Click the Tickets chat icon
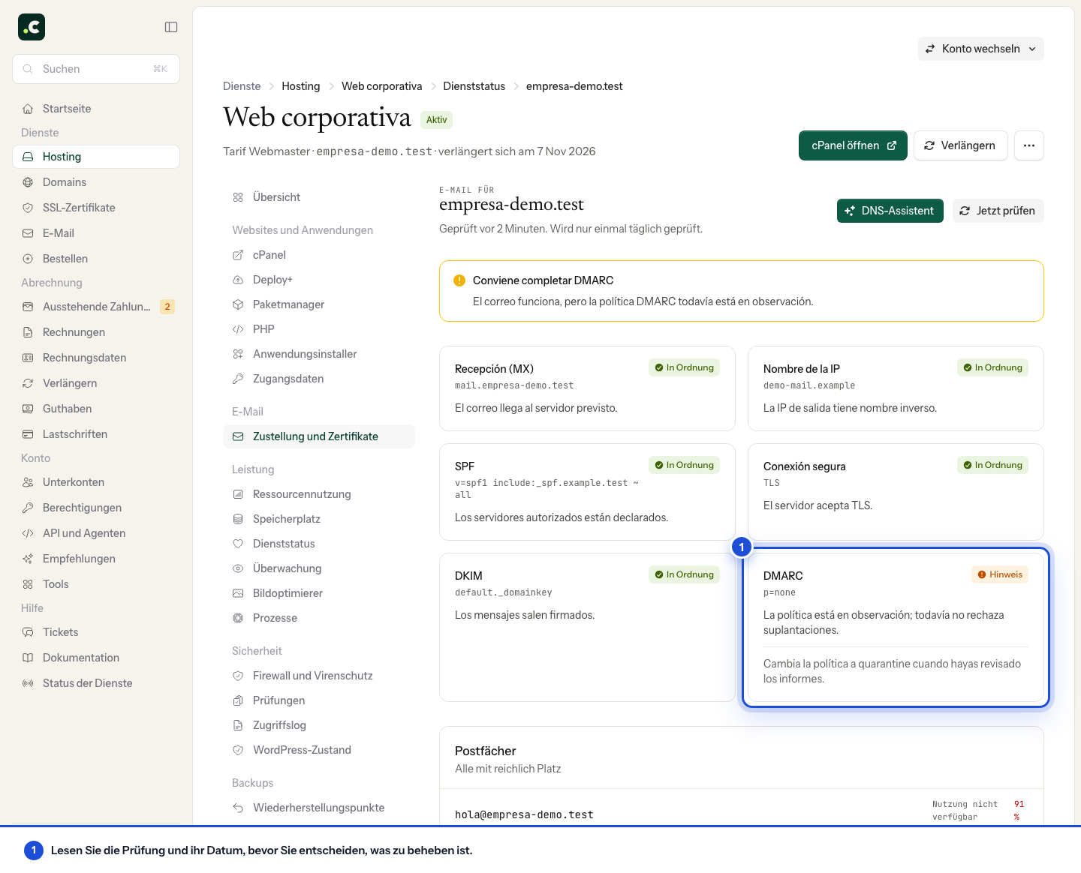Viewport: 1081px width, 873px height. (28, 632)
